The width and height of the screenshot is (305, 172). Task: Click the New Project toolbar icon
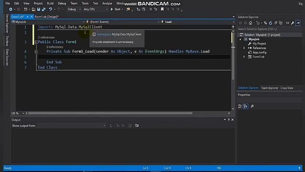click(x=25, y=9)
